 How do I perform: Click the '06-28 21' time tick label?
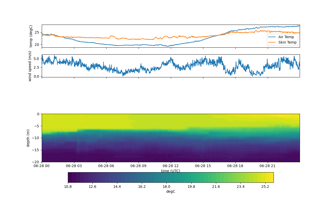tap(268, 166)
